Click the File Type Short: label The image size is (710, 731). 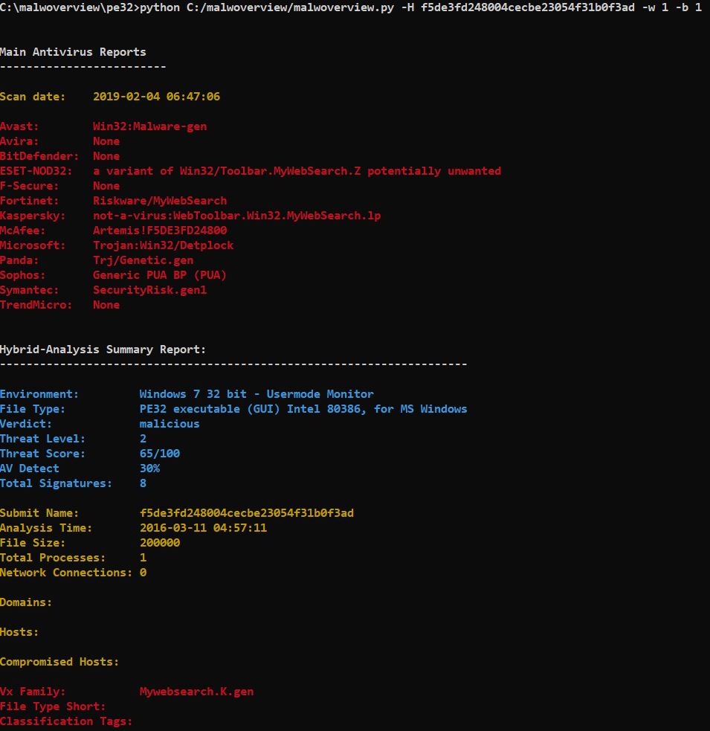click(53, 706)
